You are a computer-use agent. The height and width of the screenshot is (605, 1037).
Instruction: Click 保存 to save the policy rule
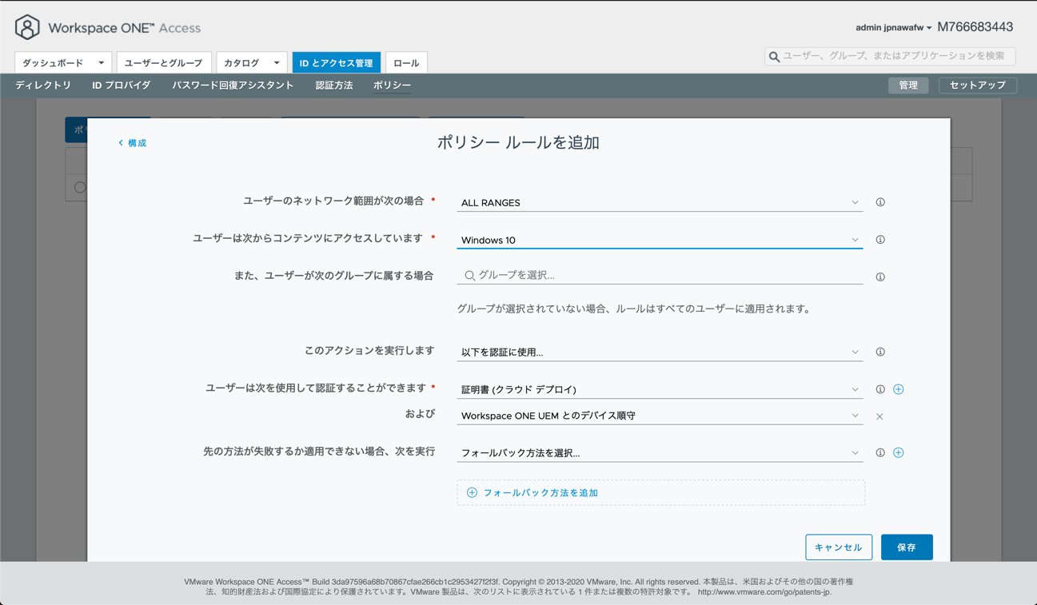coord(907,547)
